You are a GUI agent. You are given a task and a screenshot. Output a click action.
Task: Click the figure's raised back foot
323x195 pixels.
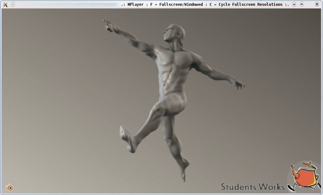[125, 135]
